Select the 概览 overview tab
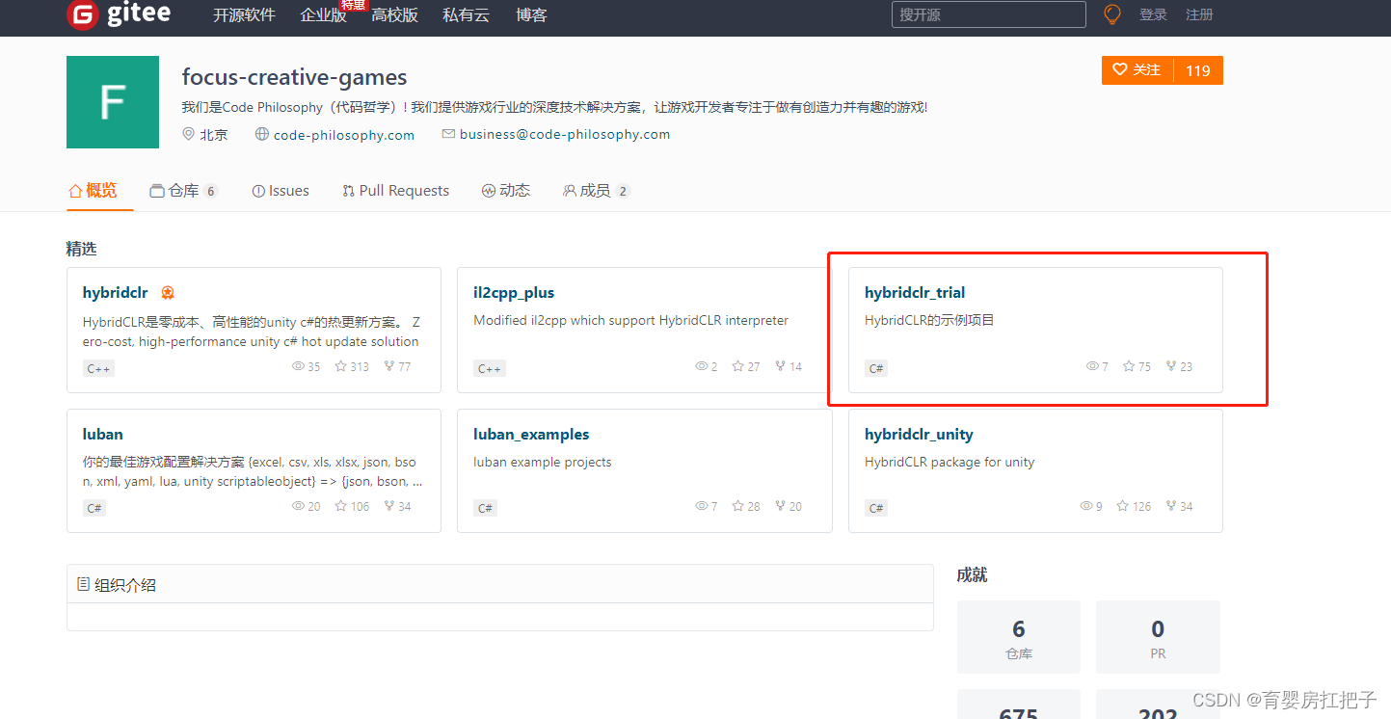1391x719 pixels. [93, 191]
